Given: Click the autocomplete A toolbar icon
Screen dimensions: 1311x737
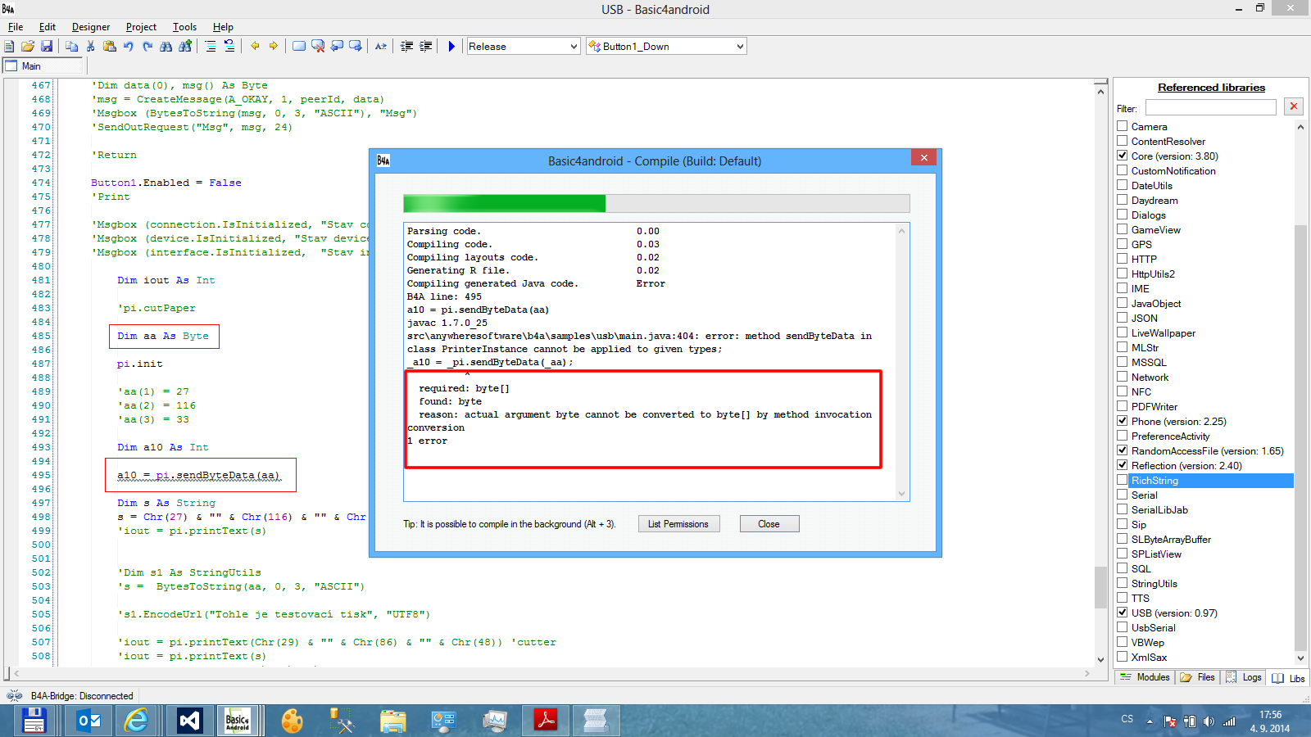Looking at the screenshot, I should (381, 47).
